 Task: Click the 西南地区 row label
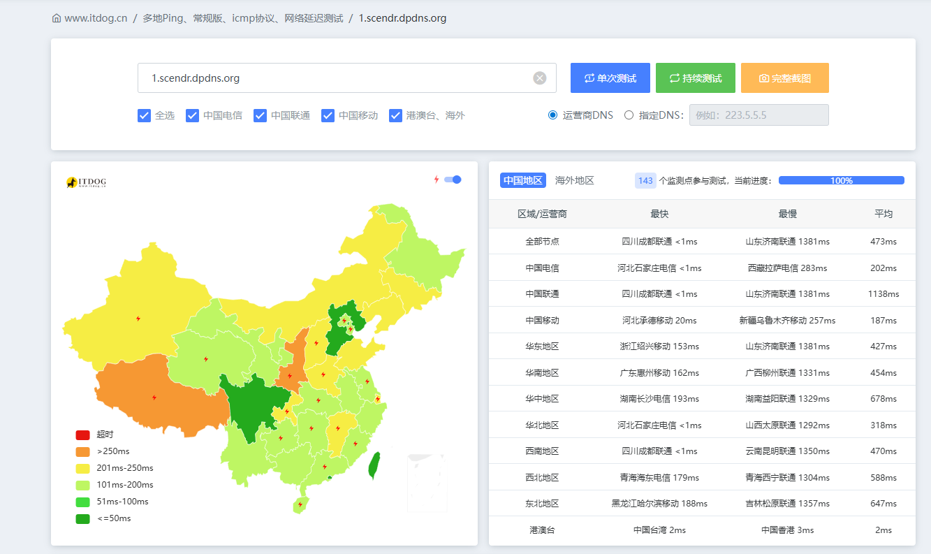[542, 451]
